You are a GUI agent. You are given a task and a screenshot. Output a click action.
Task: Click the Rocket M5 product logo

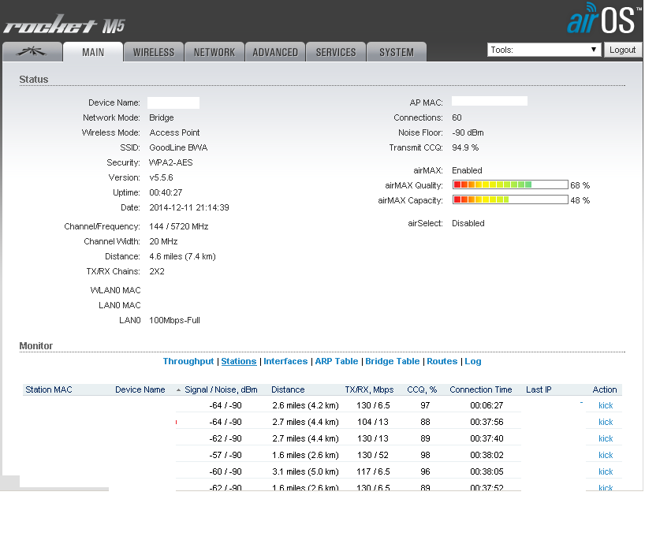coord(64,24)
